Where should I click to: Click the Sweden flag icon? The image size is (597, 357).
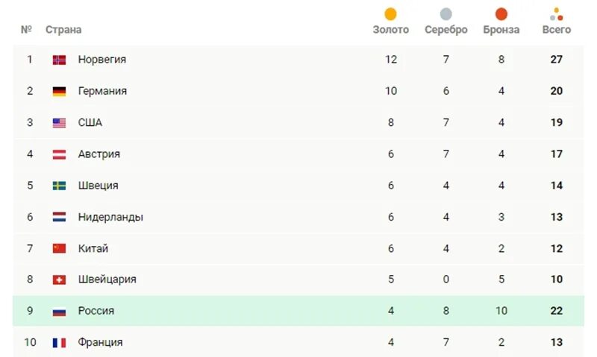pos(59,186)
